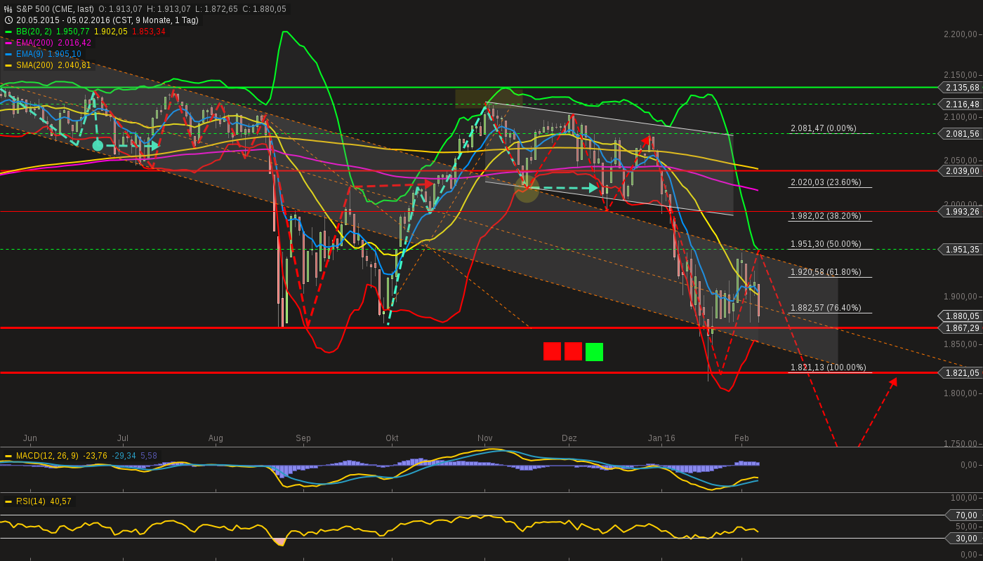Click the magenta EMA(200) legend color marker
The image size is (983, 561).
point(8,43)
